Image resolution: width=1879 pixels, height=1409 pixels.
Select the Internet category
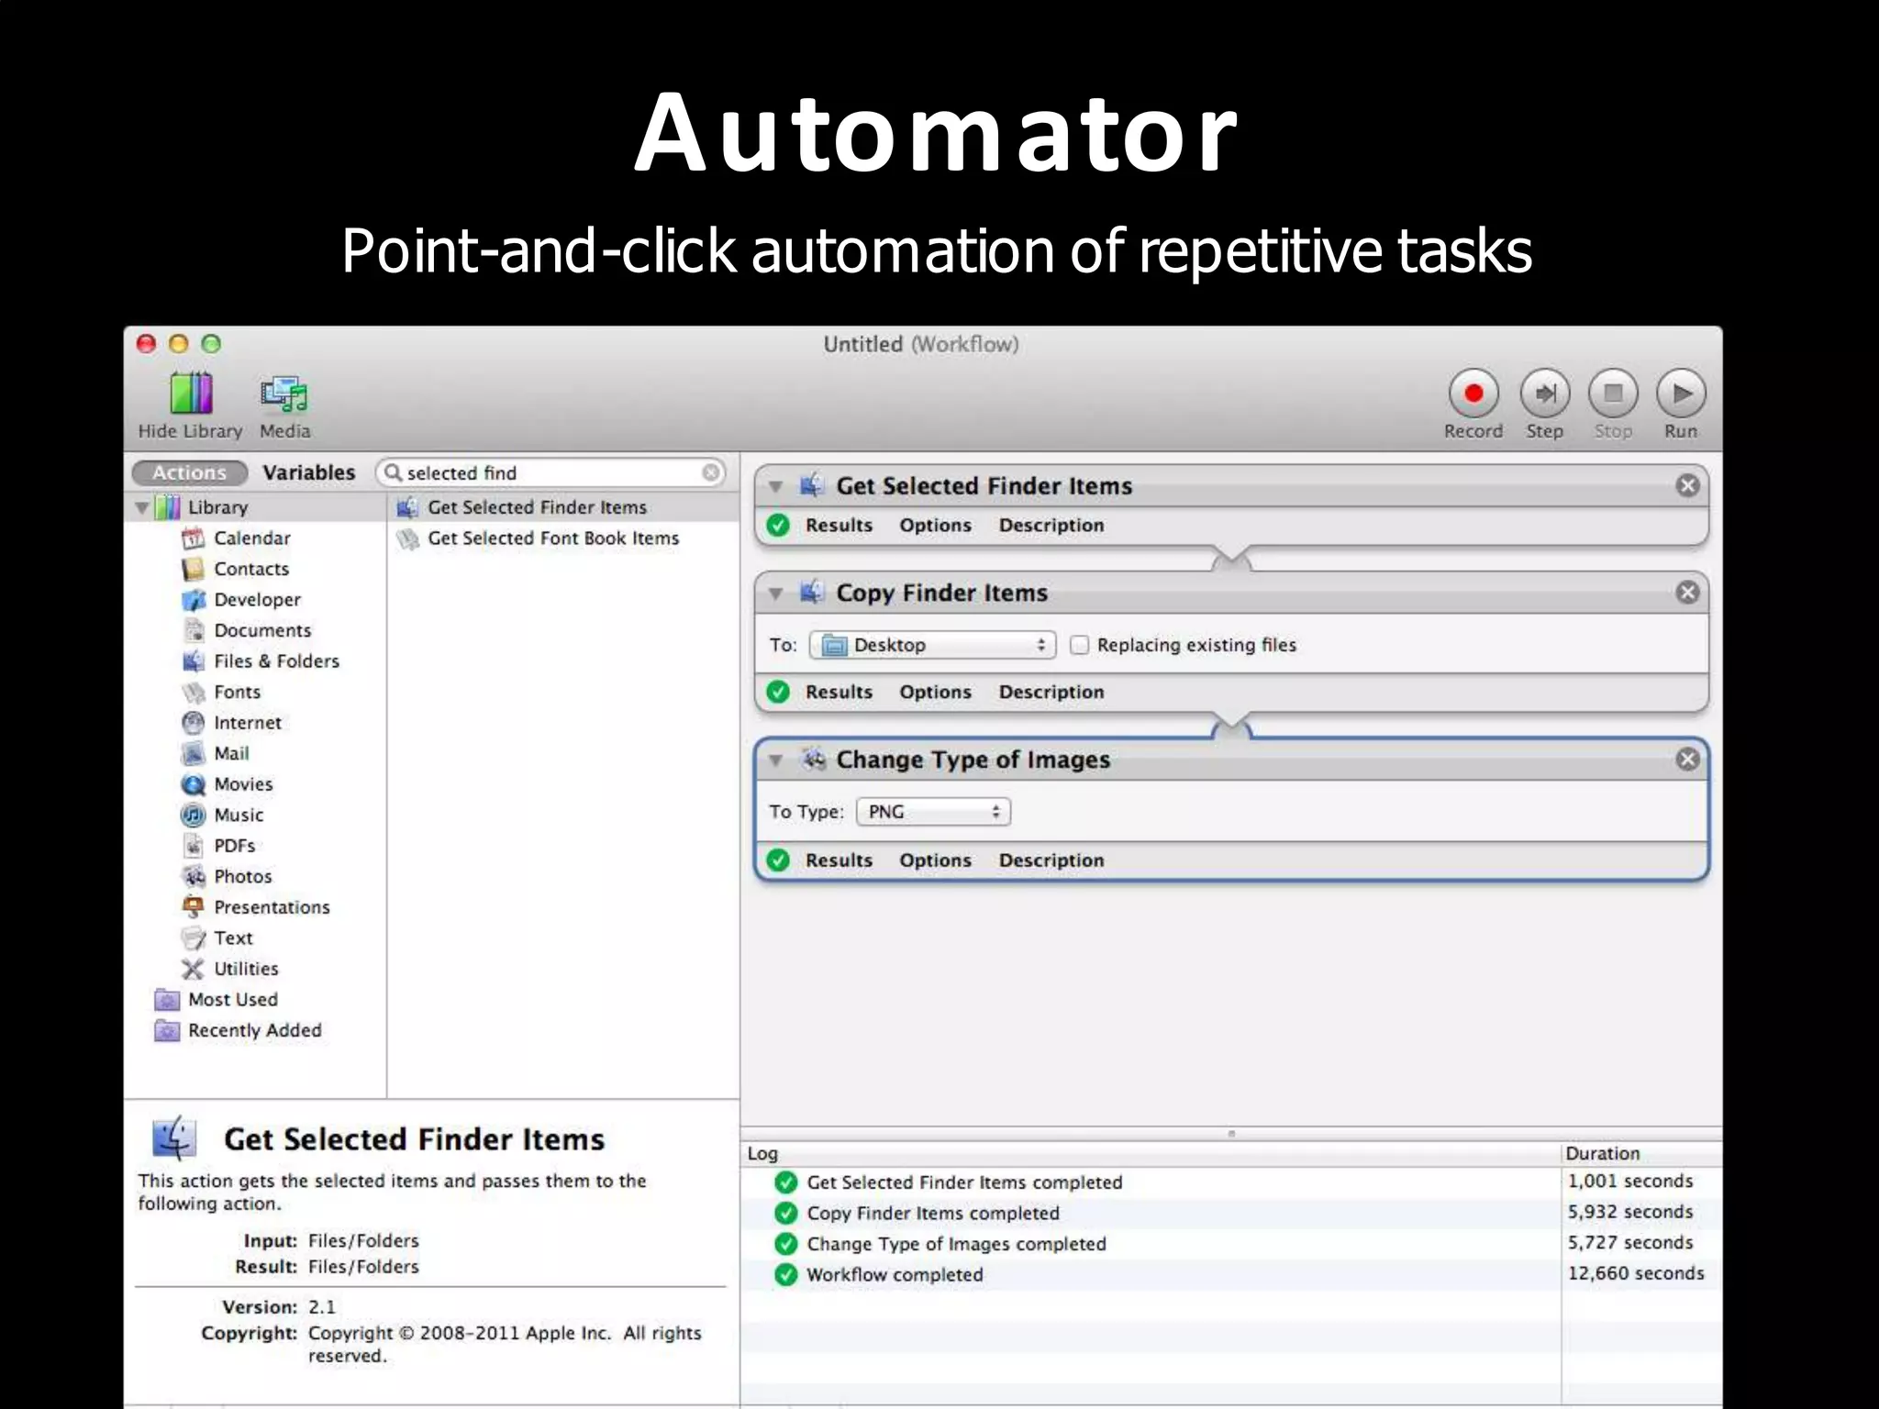pyautogui.click(x=231, y=723)
